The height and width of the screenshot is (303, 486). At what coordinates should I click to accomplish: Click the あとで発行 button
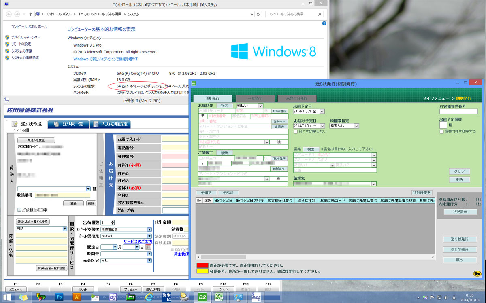[x=460, y=249]
